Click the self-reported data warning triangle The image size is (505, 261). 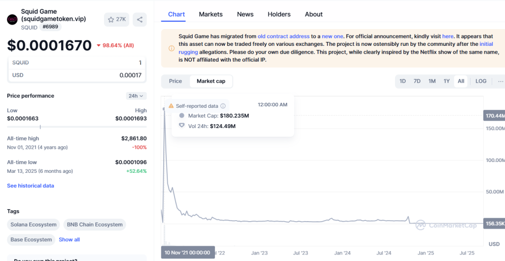(x=171, y=106)
